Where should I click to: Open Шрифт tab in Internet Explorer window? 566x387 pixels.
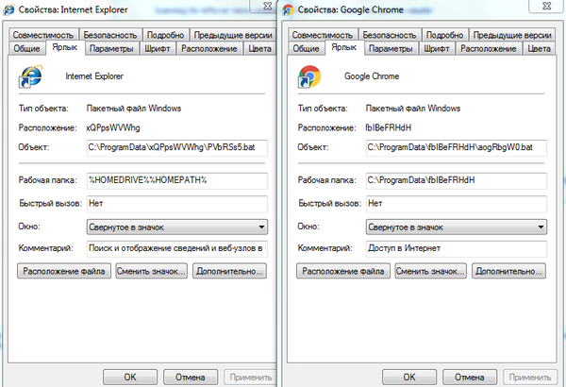click(158, 48)
